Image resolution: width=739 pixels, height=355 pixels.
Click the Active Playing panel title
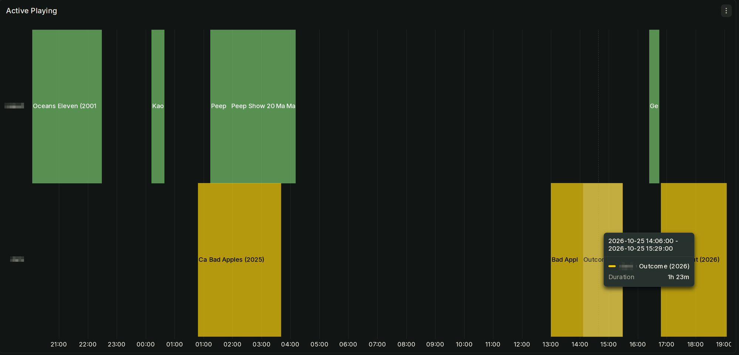coord(31,11)
